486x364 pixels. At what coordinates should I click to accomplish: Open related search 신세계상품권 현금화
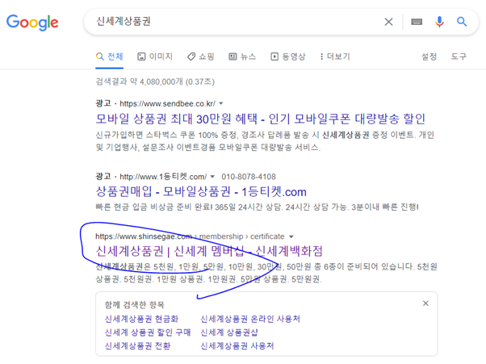click(141, 319)
